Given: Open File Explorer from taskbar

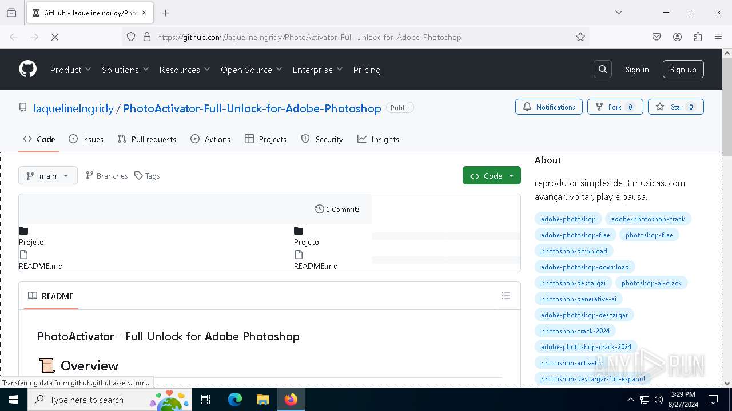Looking at the screenshot, I should (x=262, y=400).
